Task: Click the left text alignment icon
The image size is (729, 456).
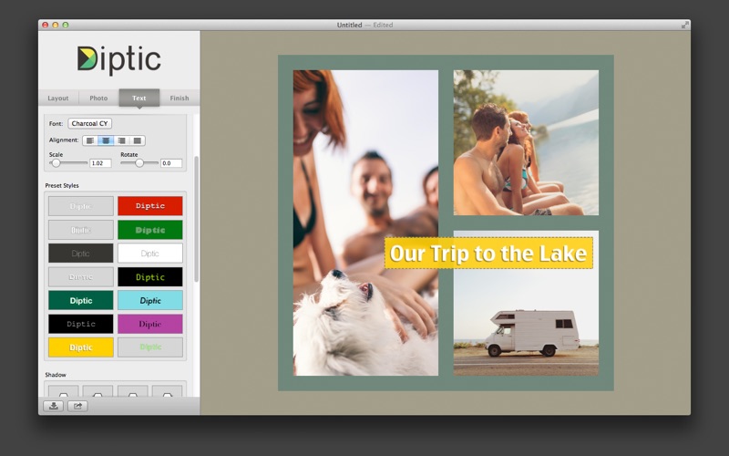Action: click(x=90, y=140)
